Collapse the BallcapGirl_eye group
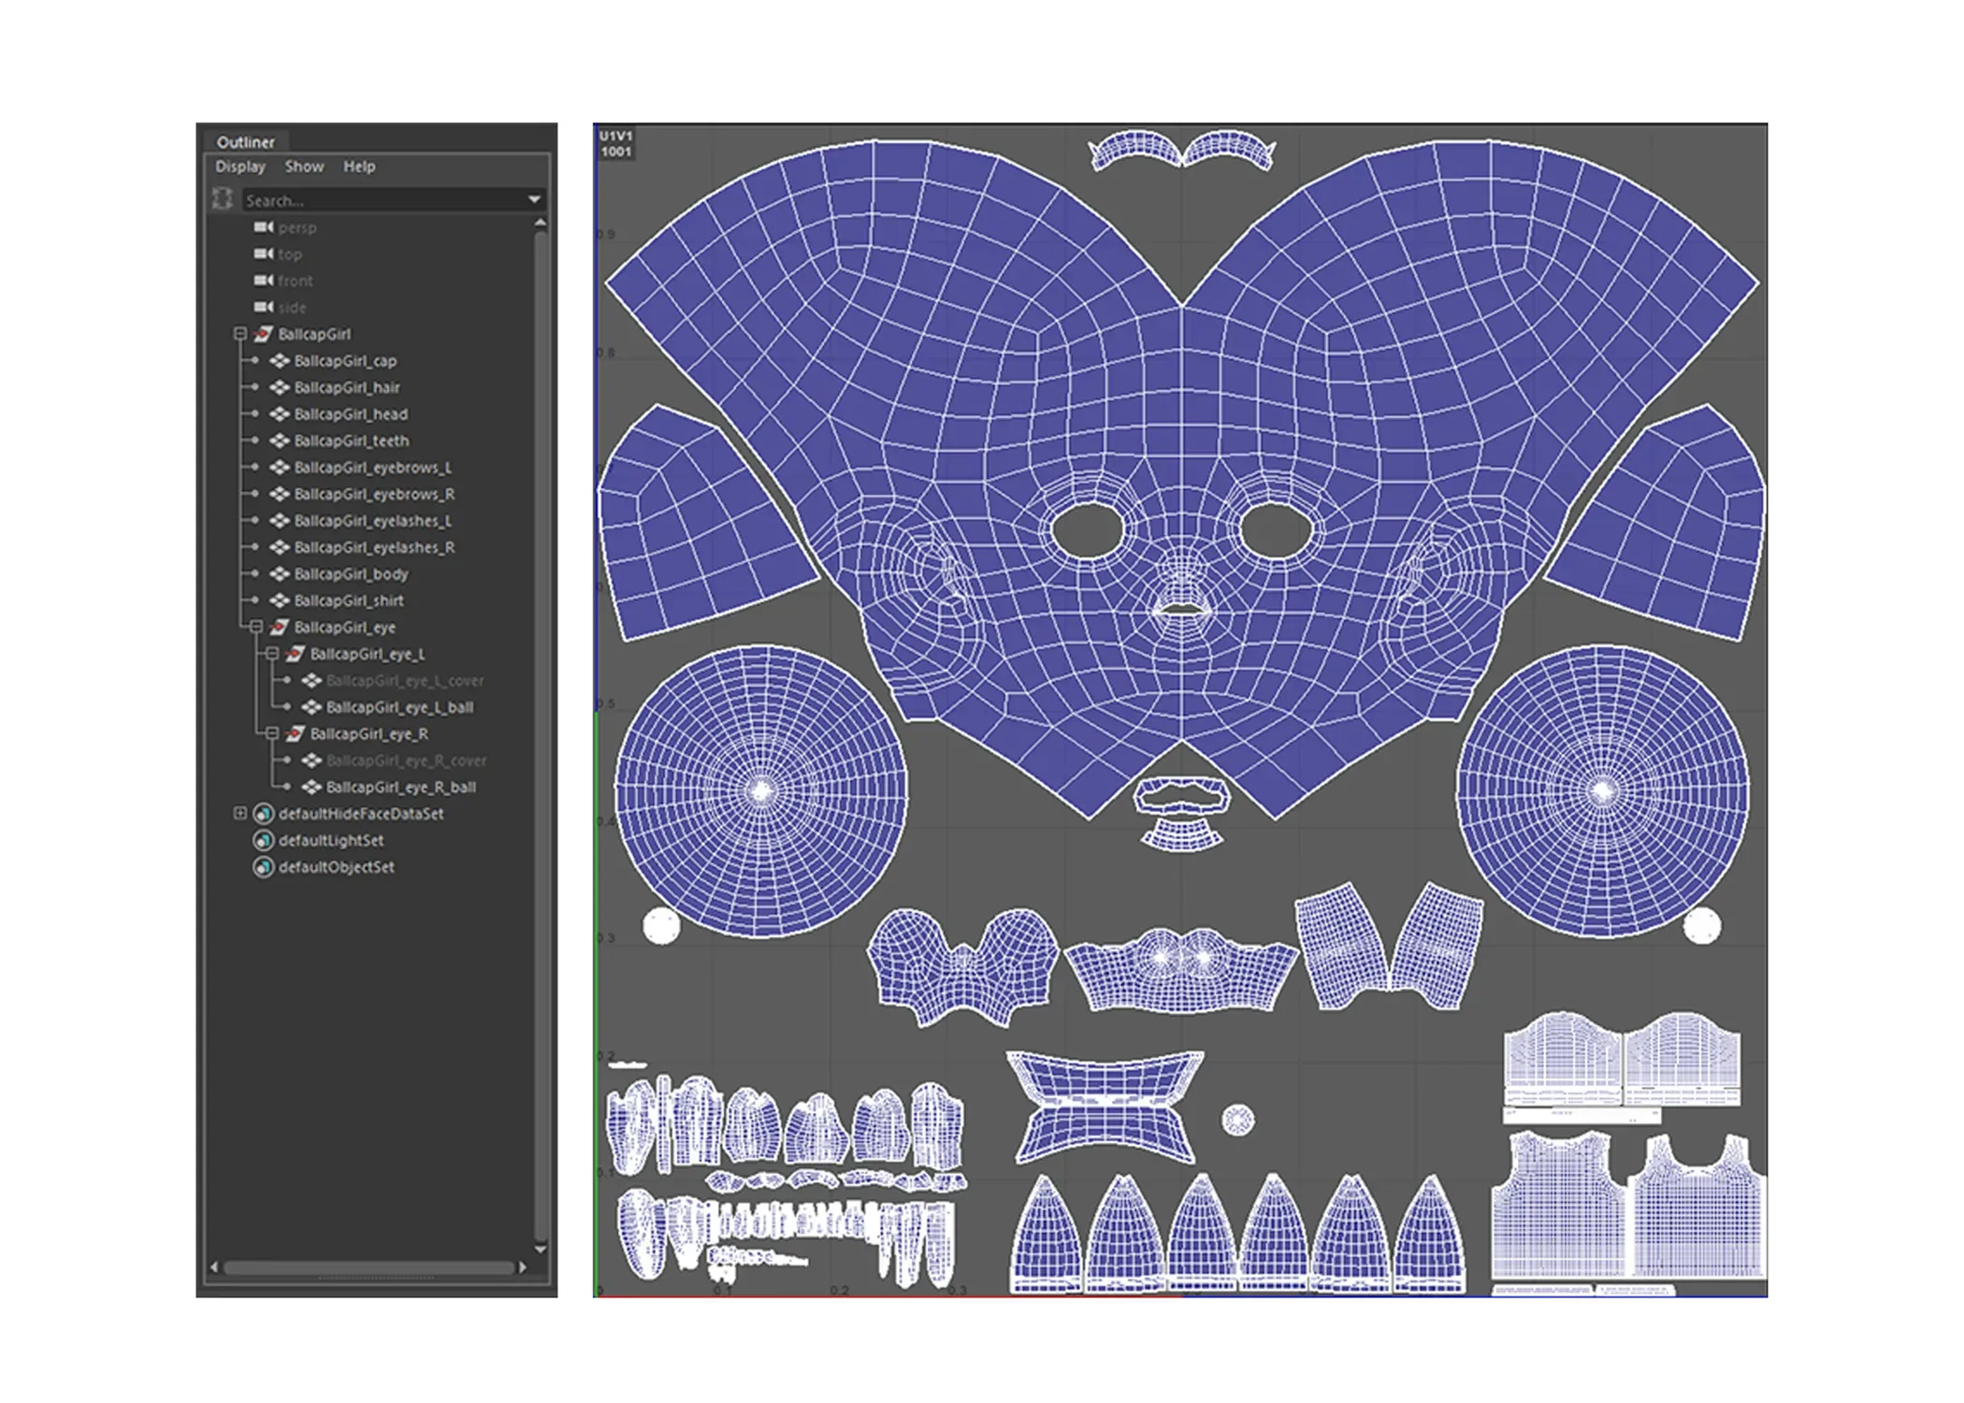This screenshot has height=1403, width=1964. (256, 628)
